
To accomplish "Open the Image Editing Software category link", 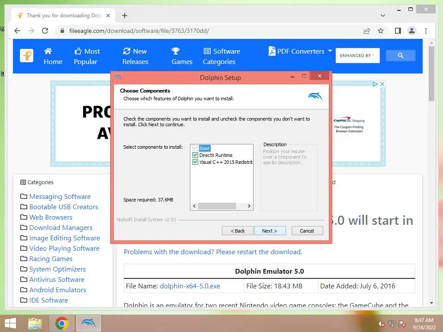I will (x=64, y=238).
